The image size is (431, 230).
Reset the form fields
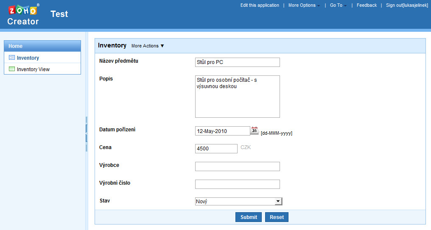click(x=277, y=217)
